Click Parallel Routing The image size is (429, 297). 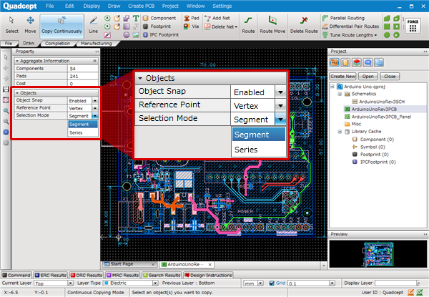(x=343, y=18)
